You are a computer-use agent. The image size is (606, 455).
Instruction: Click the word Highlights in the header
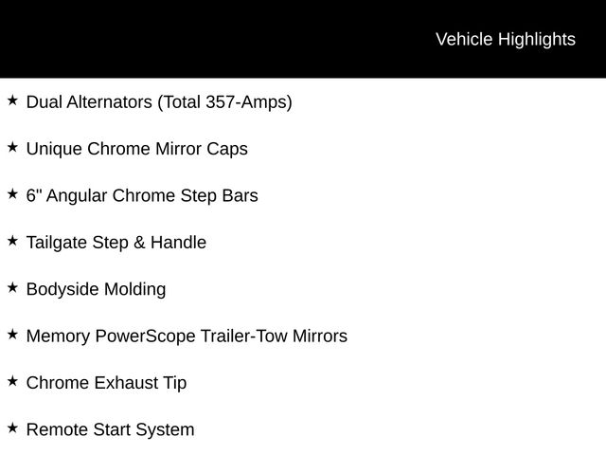[537, 40]
